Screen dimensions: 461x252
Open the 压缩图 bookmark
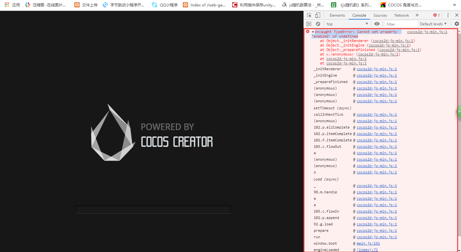[x=46, y=5]
